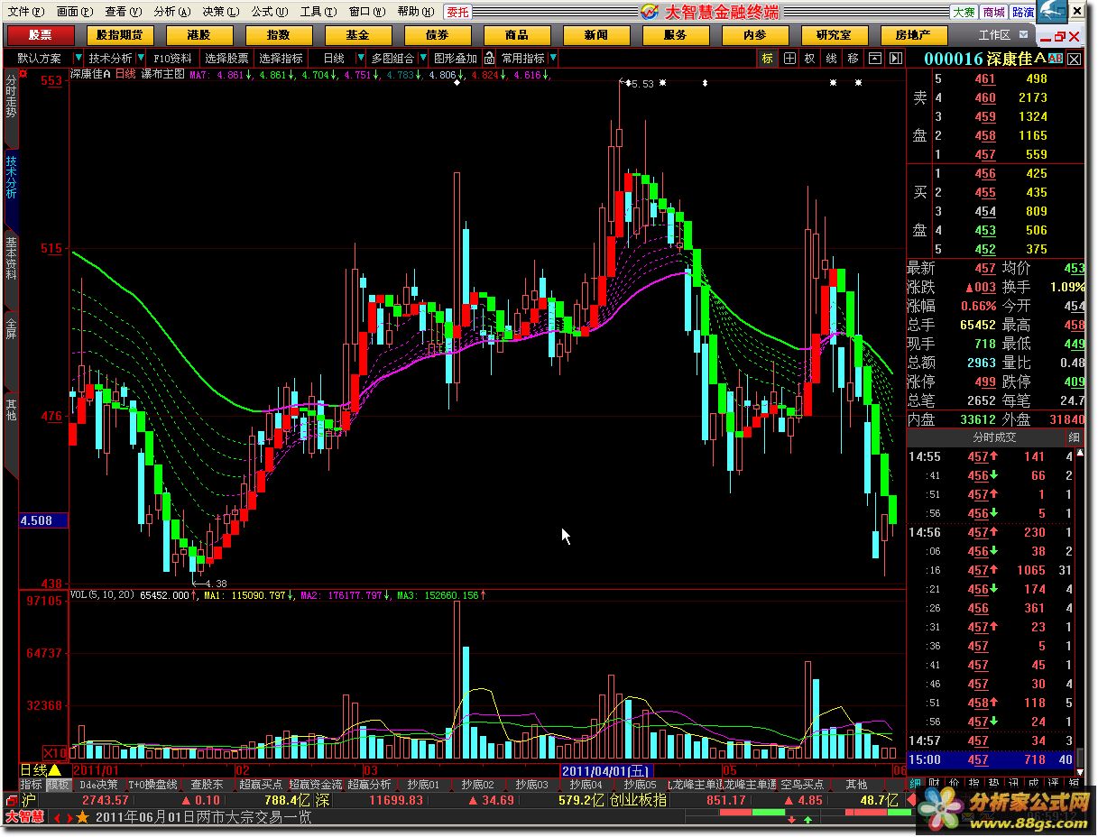The width and height of the screenshot is (1098, 837).
Task: Open the 技术分析 dropdown arrow
Action: pos(141,58)
